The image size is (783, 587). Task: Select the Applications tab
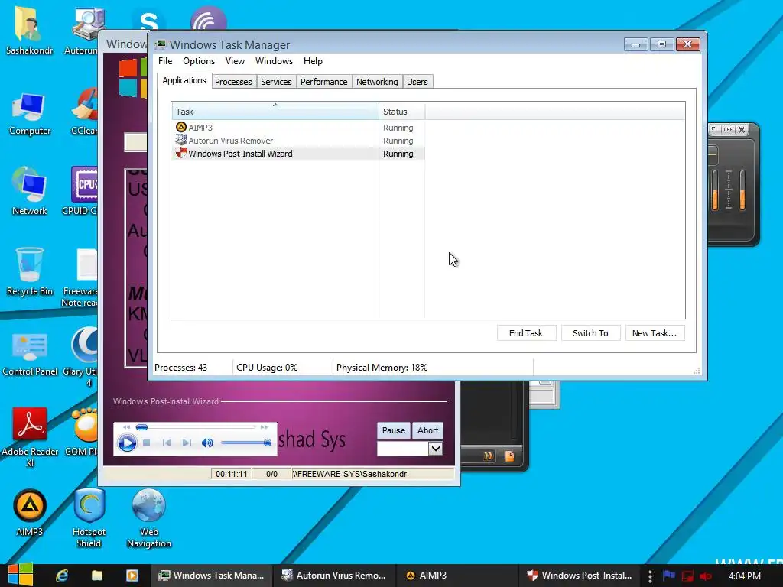click(x=184, y=80)
